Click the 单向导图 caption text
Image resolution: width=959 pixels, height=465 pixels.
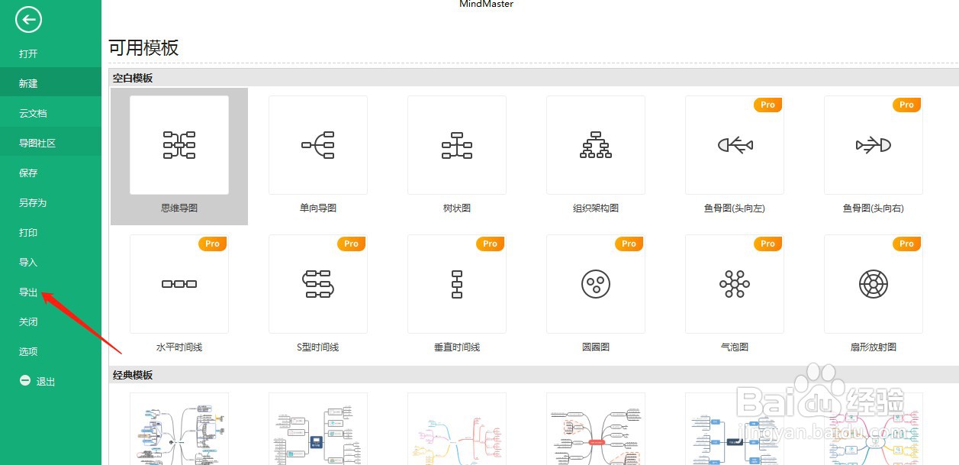[318, 208]
